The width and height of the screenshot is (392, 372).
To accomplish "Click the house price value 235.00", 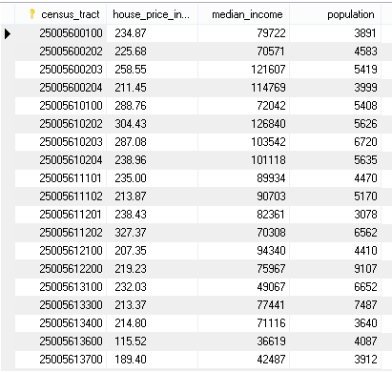I will pyautogui.click(x=131, y=178).
